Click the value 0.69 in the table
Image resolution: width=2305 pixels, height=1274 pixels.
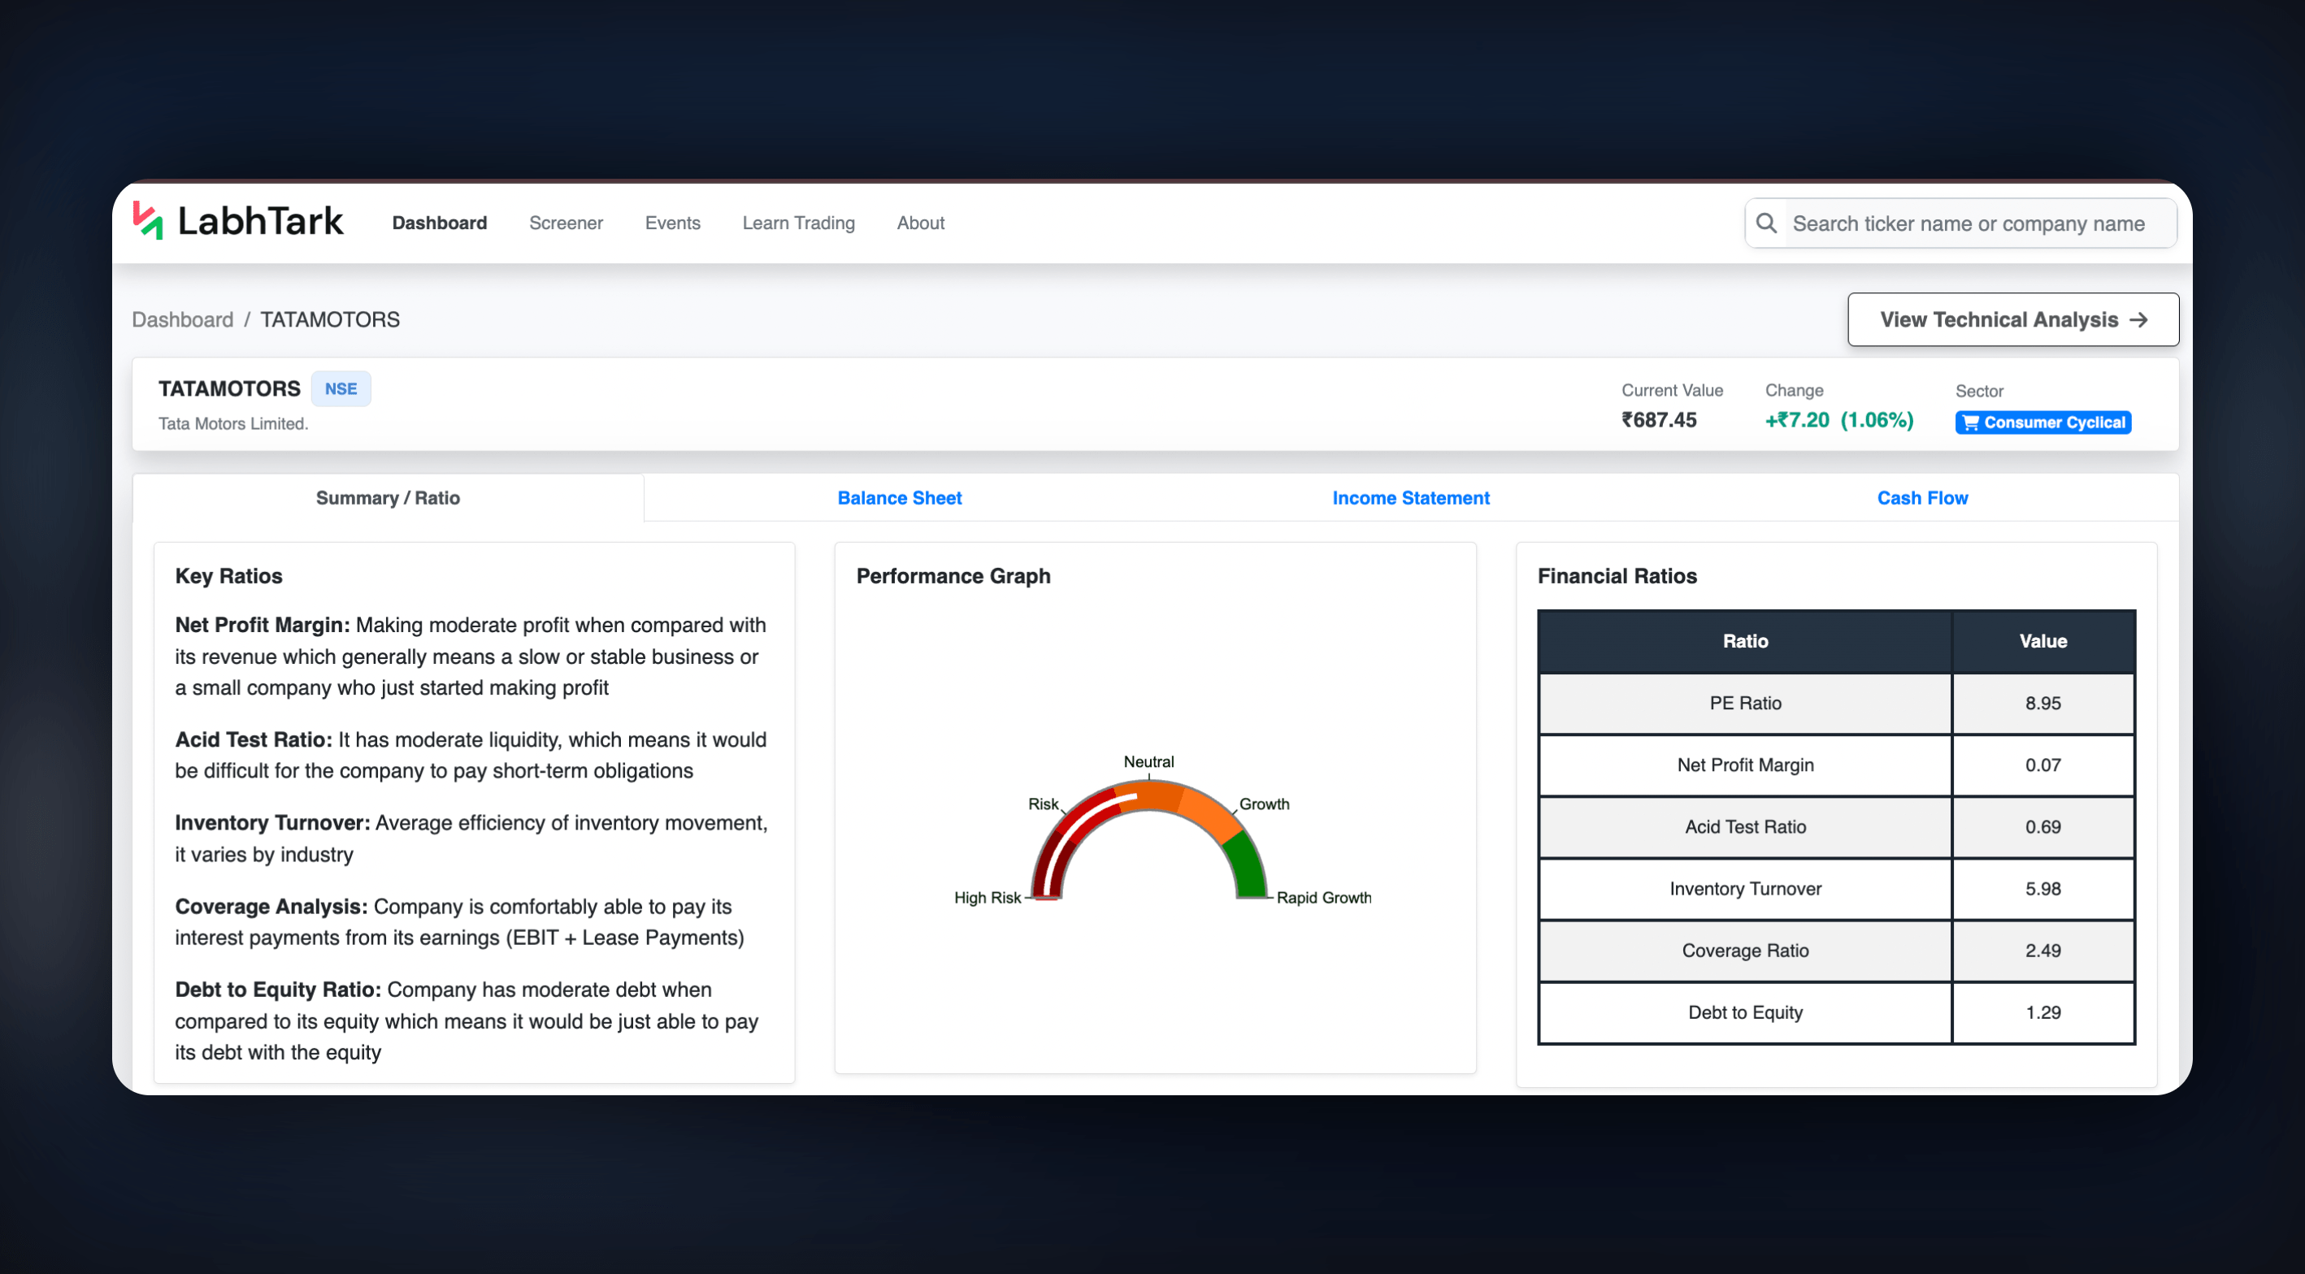(2042, 826)
